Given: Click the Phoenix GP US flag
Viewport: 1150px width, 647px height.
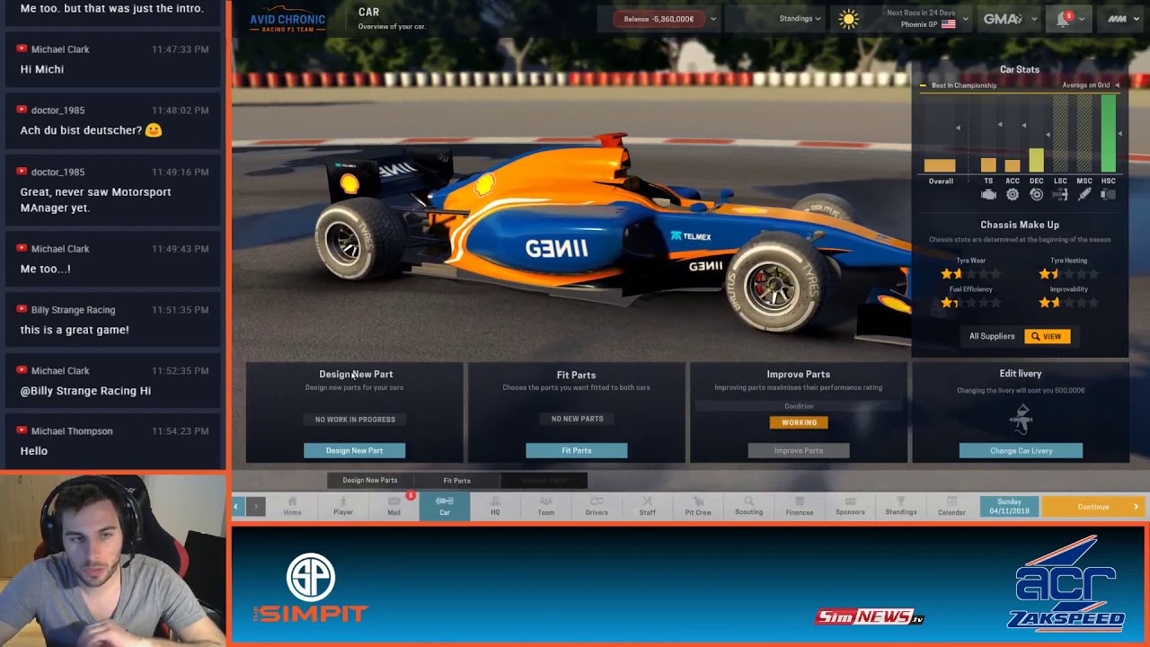Looking at the screenshot, I should click(948, 24).
